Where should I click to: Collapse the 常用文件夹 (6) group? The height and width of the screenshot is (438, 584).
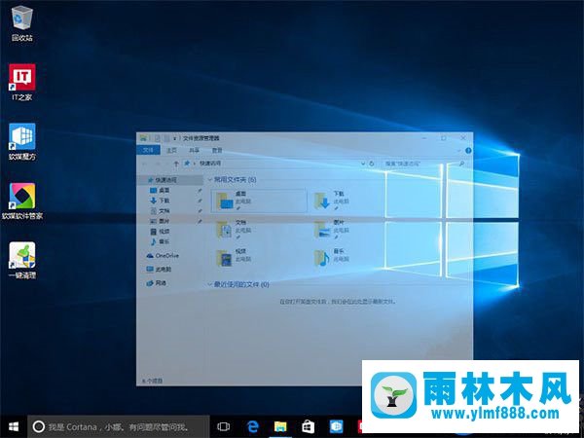point(210,180)
